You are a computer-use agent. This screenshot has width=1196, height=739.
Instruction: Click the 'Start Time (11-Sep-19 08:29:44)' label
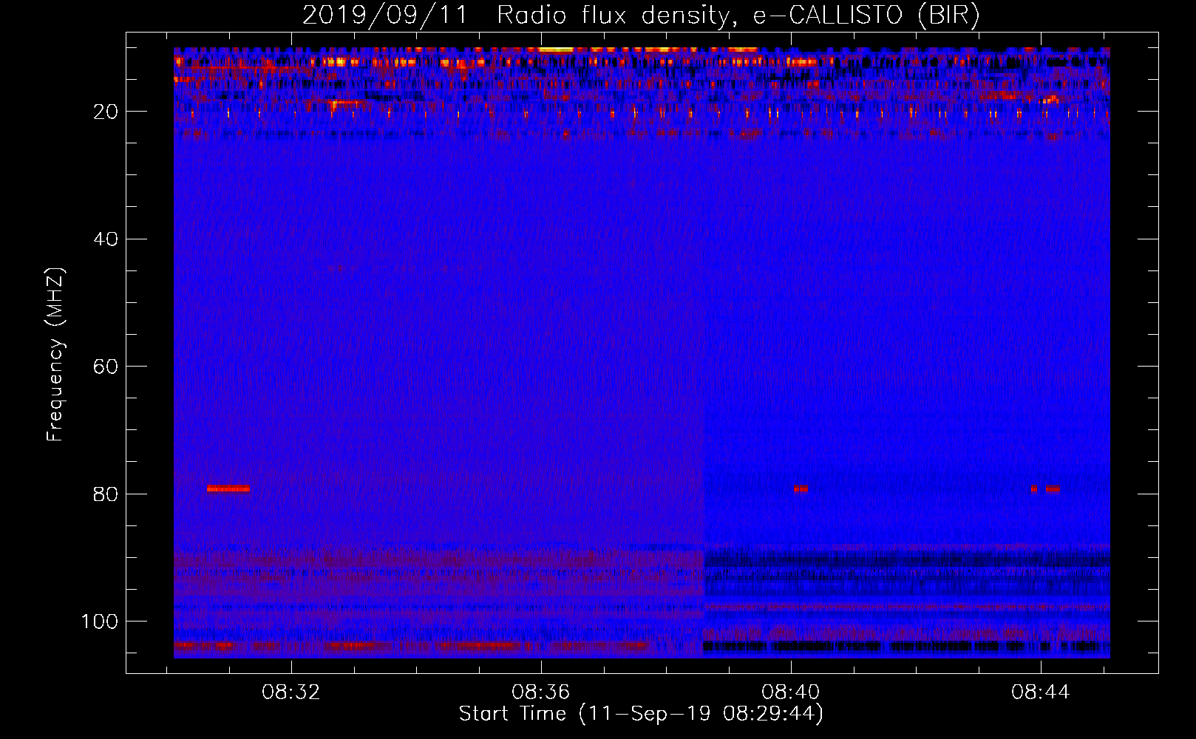pyautogui.click(x=641, y=714)
